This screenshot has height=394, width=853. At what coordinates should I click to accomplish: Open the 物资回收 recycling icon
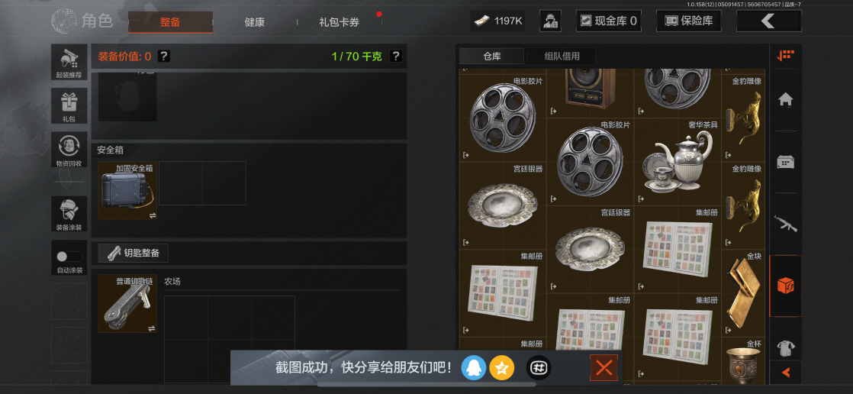point(69,150)
